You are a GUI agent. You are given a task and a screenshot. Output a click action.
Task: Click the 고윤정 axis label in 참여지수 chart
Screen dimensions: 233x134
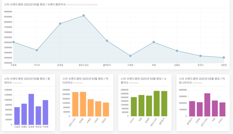click(x=17, y=127)
